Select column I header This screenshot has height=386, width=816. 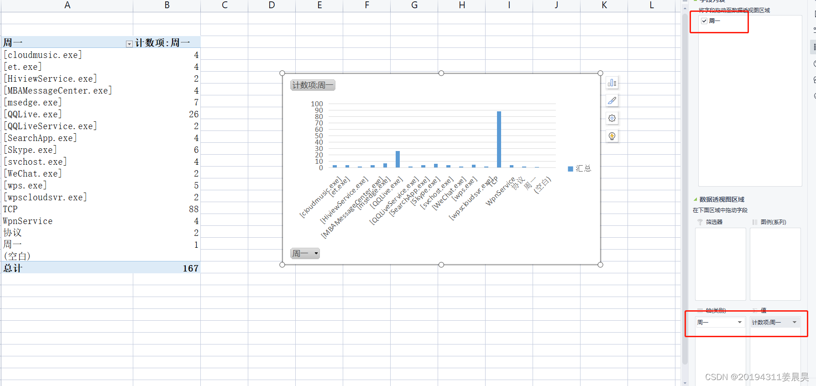[509, 5]
